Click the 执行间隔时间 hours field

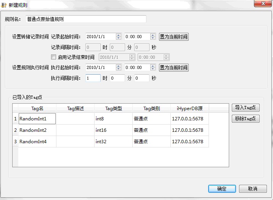[93, 78]
